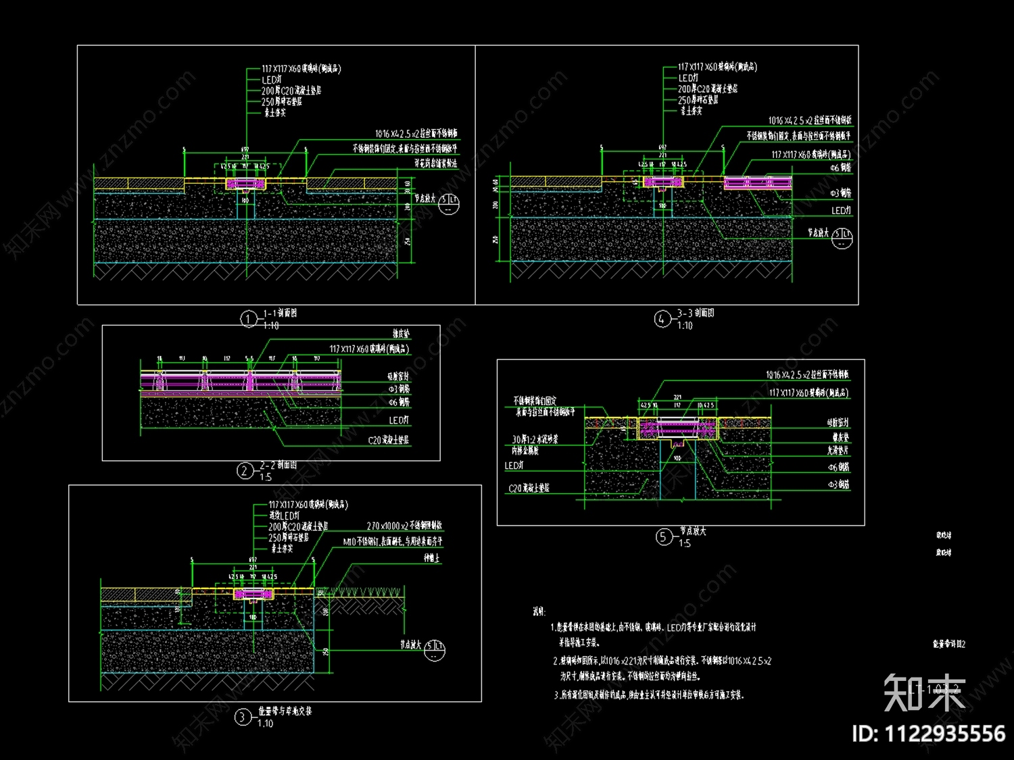Click the '221' dimension in detail 5

tap(677, 399)
